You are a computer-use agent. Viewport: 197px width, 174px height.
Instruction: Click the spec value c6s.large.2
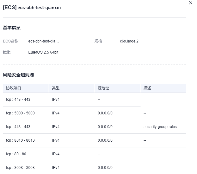[129, 41]
